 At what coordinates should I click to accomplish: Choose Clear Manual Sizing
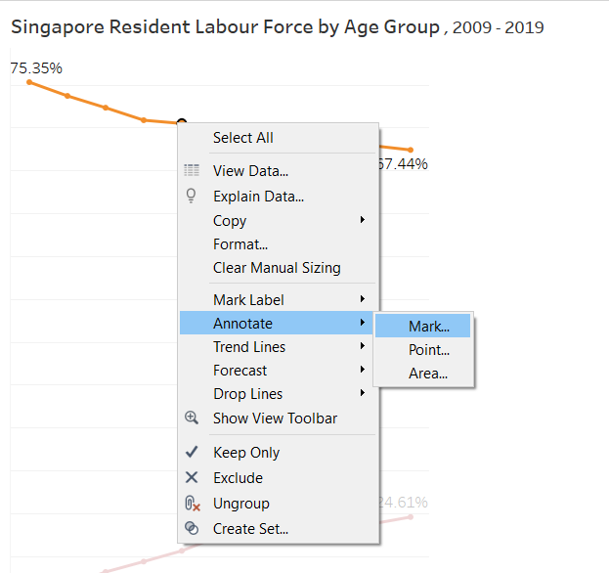[x=277, y=268]
